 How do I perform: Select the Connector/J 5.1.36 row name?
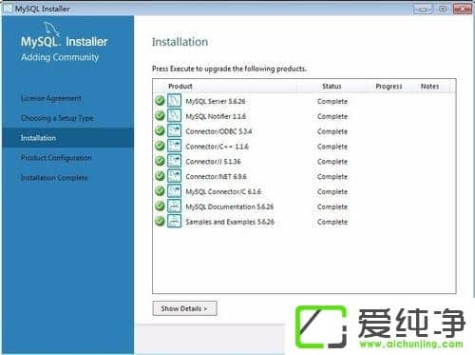point(213,162)
